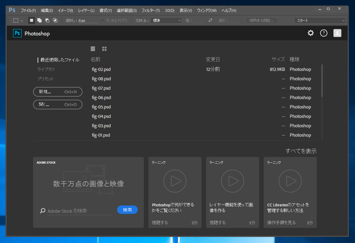Open recent file fig-03.psd
355x243 pixels.
pyautogui.click(x=101, y=126)
